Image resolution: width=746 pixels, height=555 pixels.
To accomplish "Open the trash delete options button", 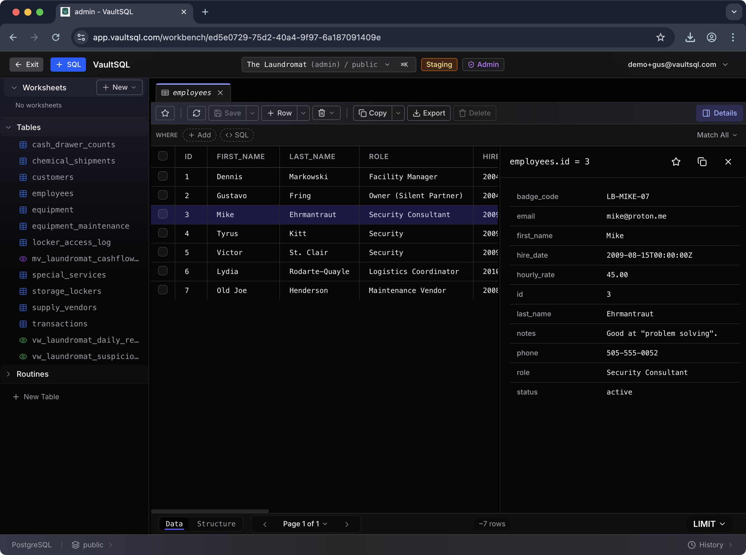I will [x=326, y=113].
